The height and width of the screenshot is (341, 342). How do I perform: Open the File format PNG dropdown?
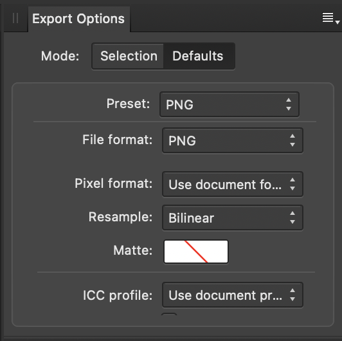point(233,140)
